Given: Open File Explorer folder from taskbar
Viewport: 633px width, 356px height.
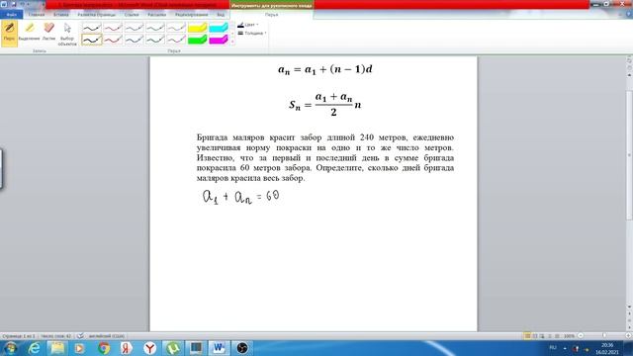Looking at the screenshot, I should 57,348.
